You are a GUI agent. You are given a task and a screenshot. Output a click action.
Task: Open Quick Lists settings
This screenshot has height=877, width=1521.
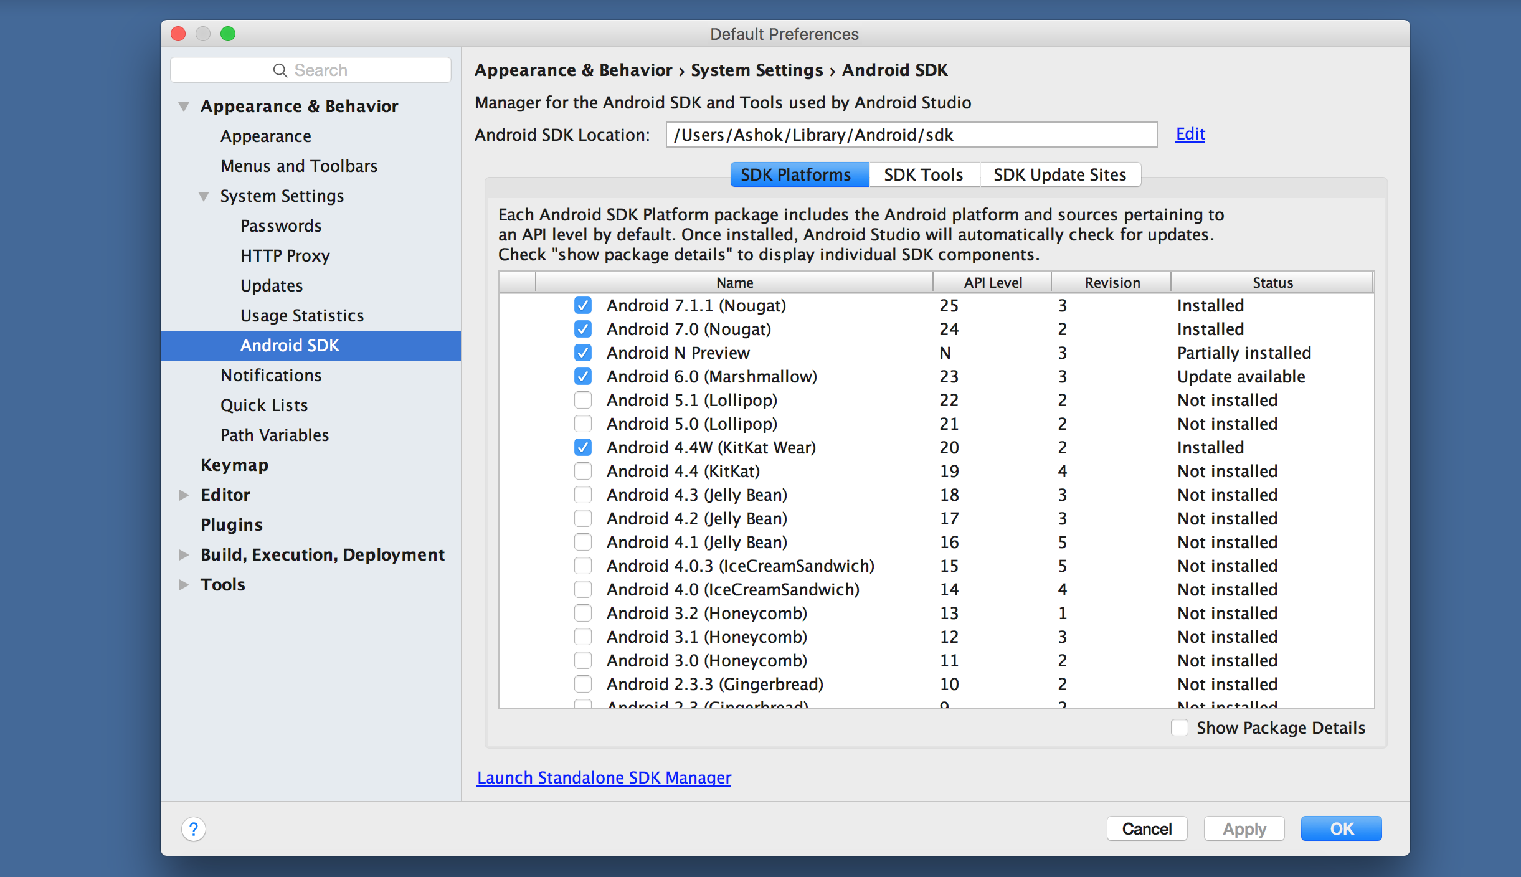point(264,405)
